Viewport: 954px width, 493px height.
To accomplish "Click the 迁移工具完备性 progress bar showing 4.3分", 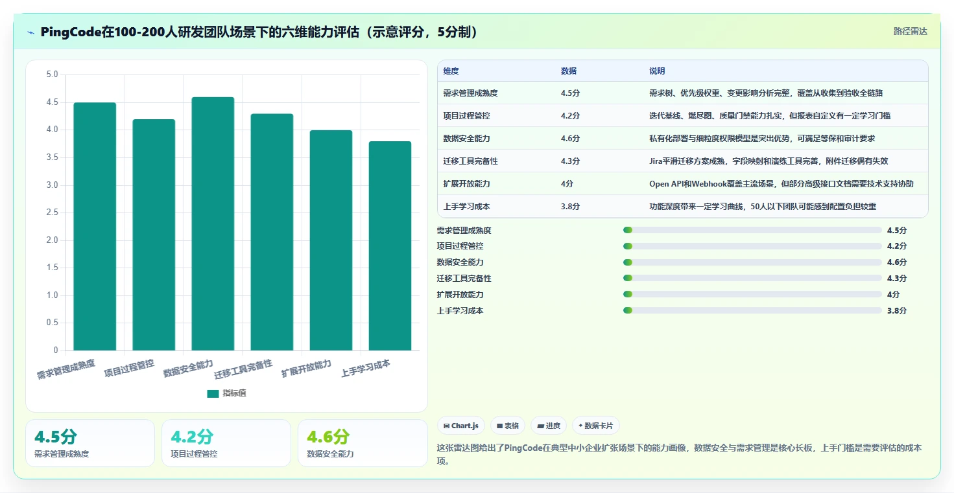I will coord(752,279).
